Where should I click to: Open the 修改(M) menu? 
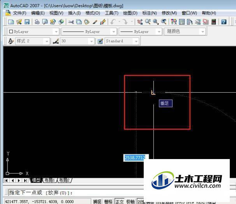click(169, 13)
